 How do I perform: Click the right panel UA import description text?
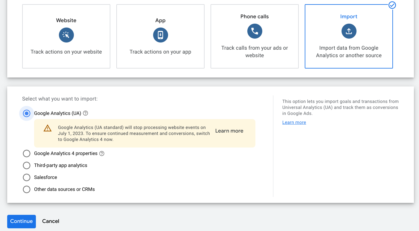tap(340, 107)
